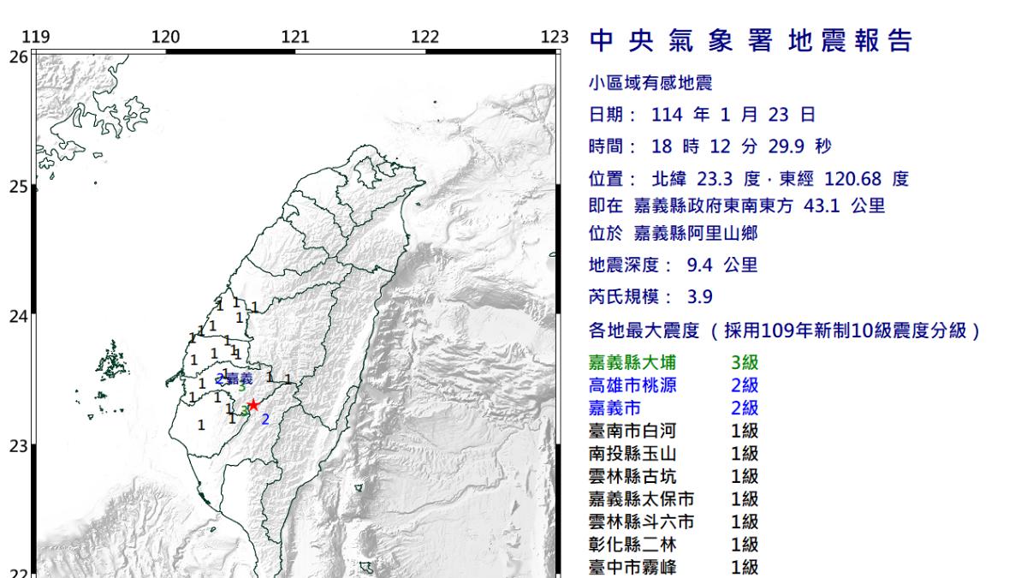Viewport: 1027px width, 578px height.
Task: Select the 121 longitude axis label
Action: coord(295,37)
